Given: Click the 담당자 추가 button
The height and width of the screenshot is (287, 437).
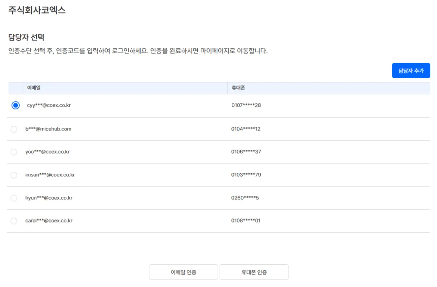Looking at the screenshot, I should pyautogui.click(x=411, y=71).
